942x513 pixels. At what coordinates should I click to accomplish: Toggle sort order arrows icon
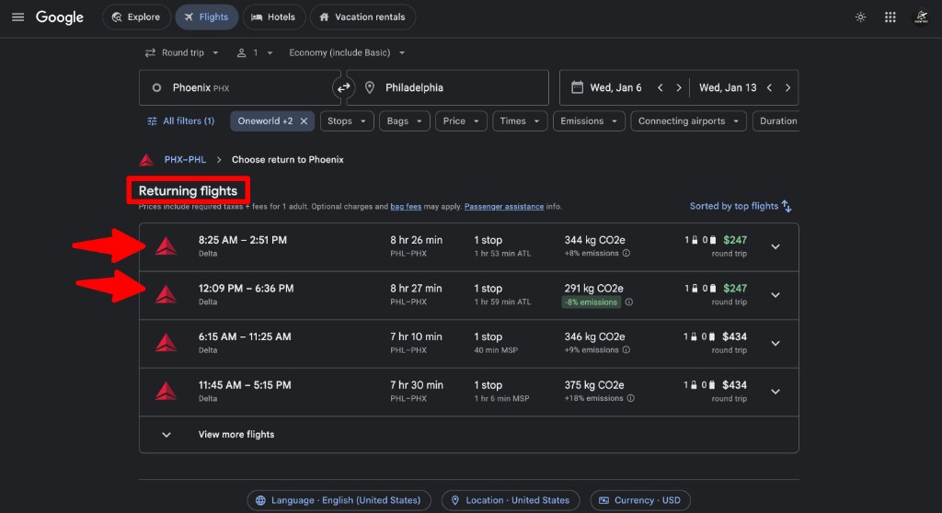(787, 207)
